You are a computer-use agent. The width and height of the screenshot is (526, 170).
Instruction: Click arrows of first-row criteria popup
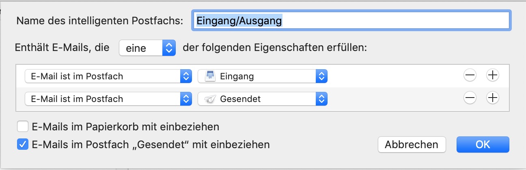click(x=185, y=76)
